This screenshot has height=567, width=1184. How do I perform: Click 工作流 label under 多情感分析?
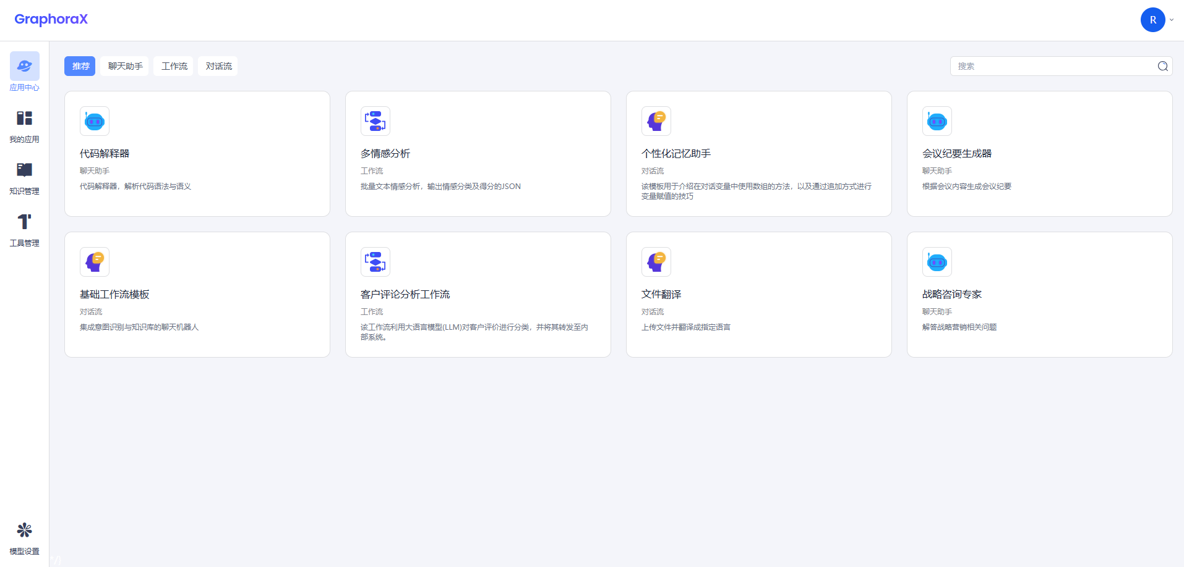coord(372,171)
